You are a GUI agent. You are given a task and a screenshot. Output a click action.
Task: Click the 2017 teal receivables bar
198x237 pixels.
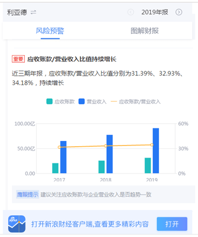(55, 168)
